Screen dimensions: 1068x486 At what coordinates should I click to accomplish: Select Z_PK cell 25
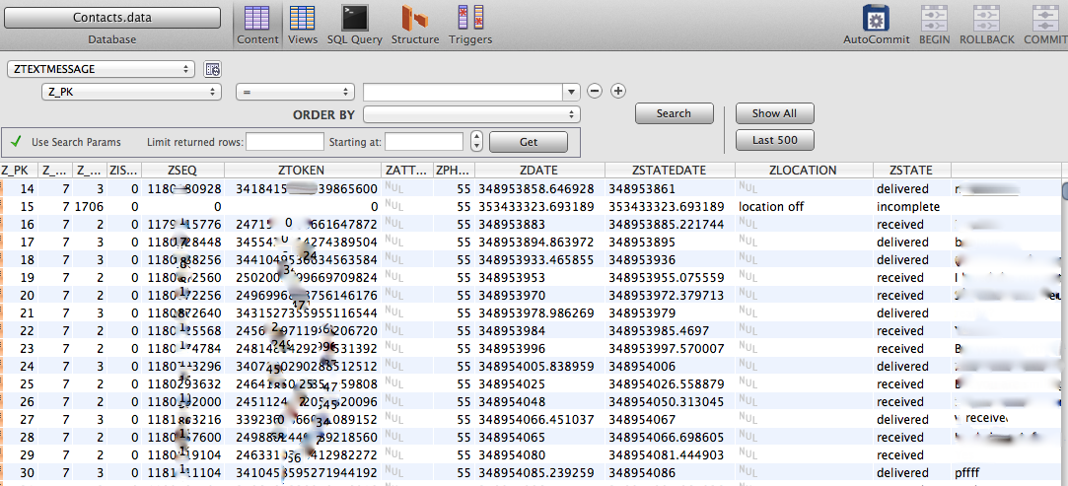(27, 383)
